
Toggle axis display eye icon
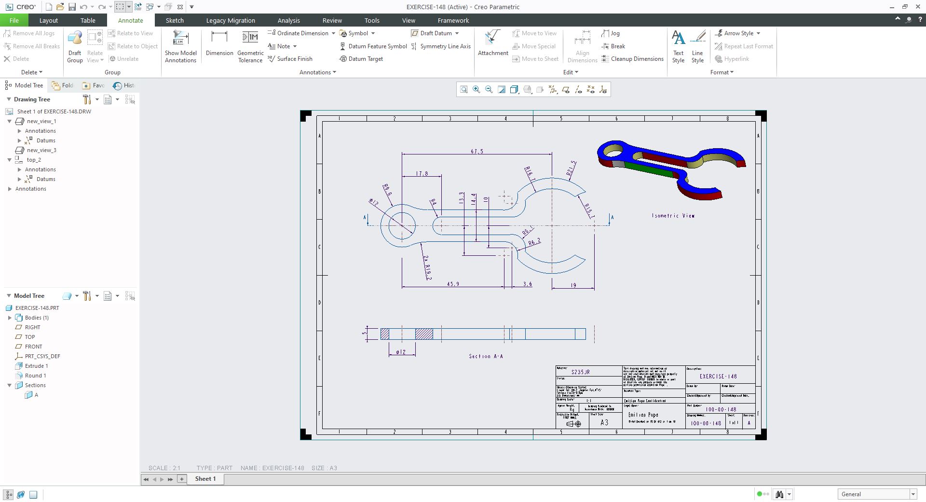point(578,90)
